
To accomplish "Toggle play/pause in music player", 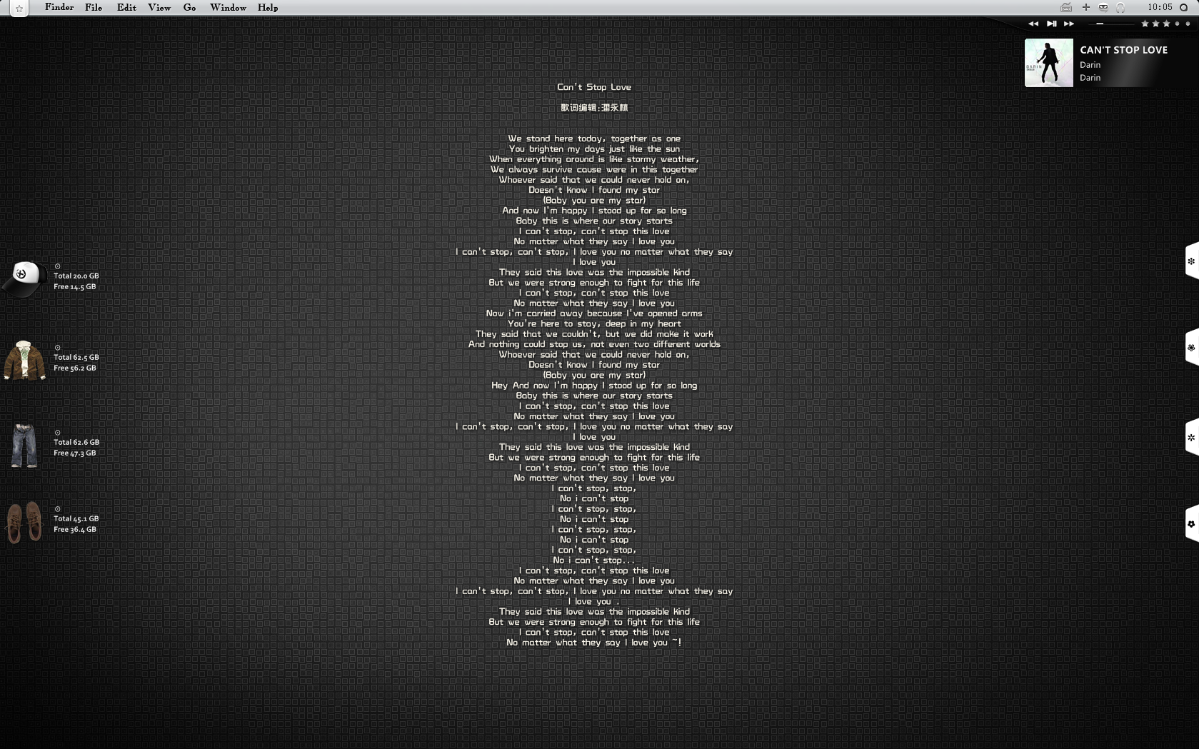I will coord(1052,24).
